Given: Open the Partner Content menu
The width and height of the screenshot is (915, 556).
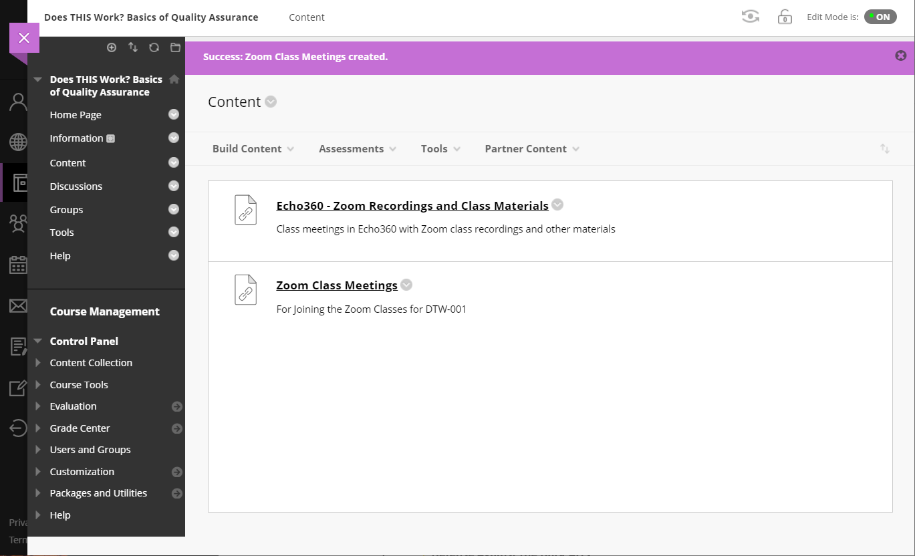Looking at the screenshot, I should (x=532, y=148).
